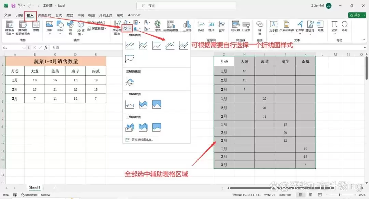Open the PivotTable tool
Viewport: 369px width, 199px height.
[10, 28]
